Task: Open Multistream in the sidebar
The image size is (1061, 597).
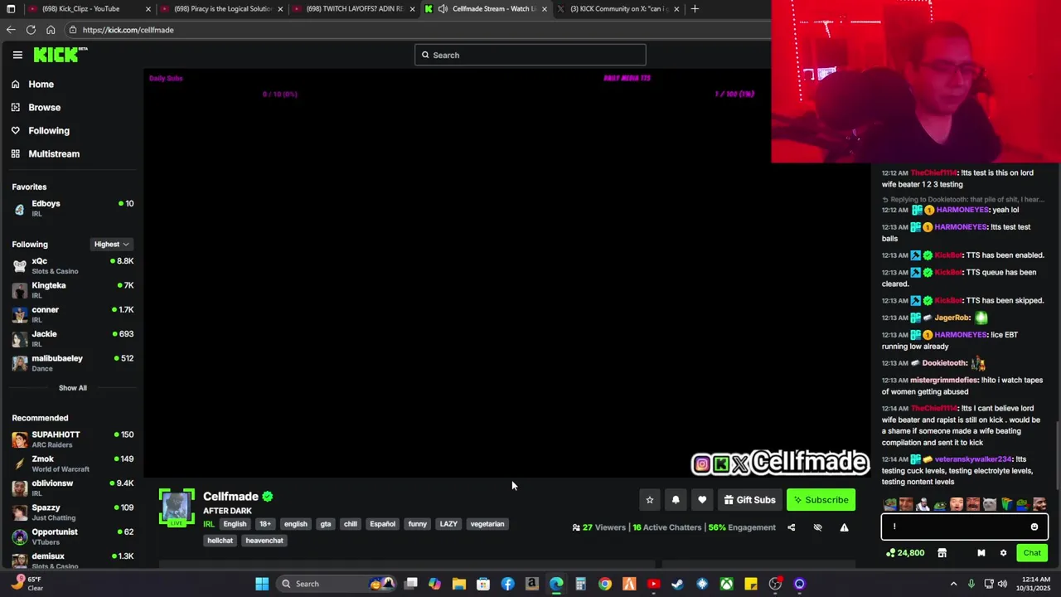Action: 54,153
